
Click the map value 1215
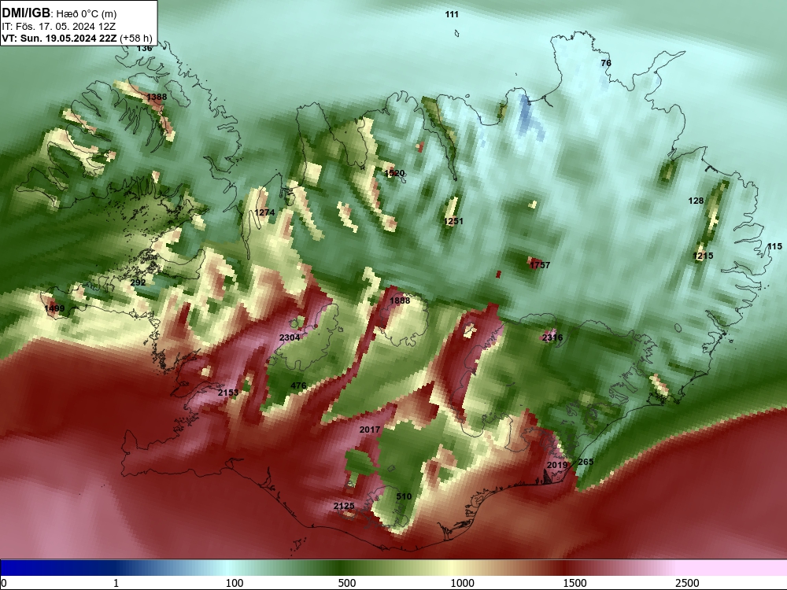click(703, 256)
